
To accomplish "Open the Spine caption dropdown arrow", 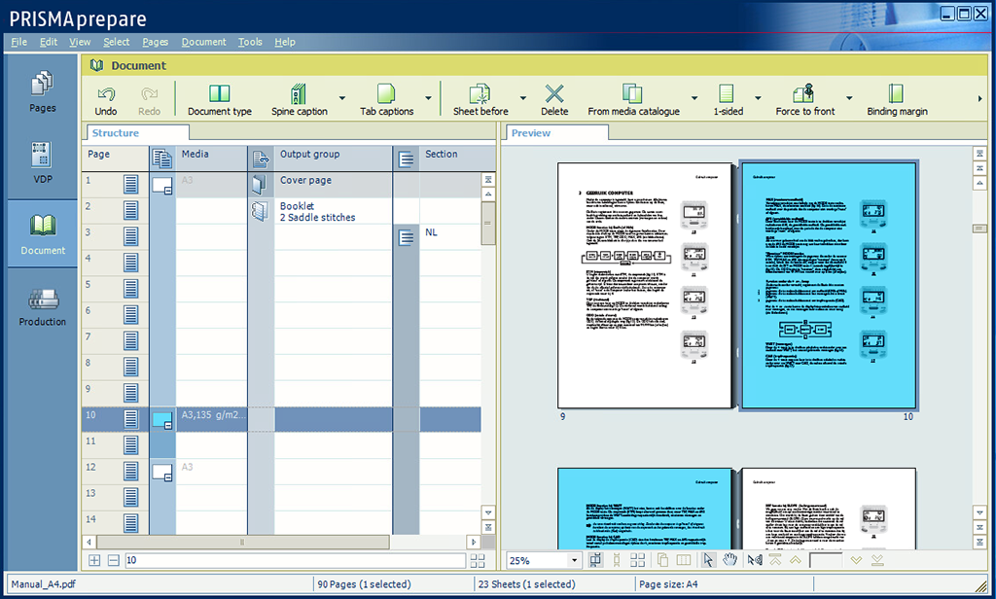I will pos(342,98).
